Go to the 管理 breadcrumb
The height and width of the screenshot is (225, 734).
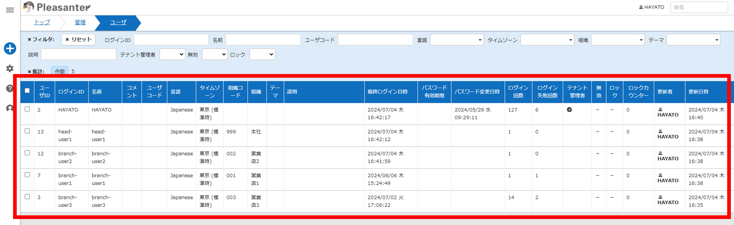coord(80,22)
